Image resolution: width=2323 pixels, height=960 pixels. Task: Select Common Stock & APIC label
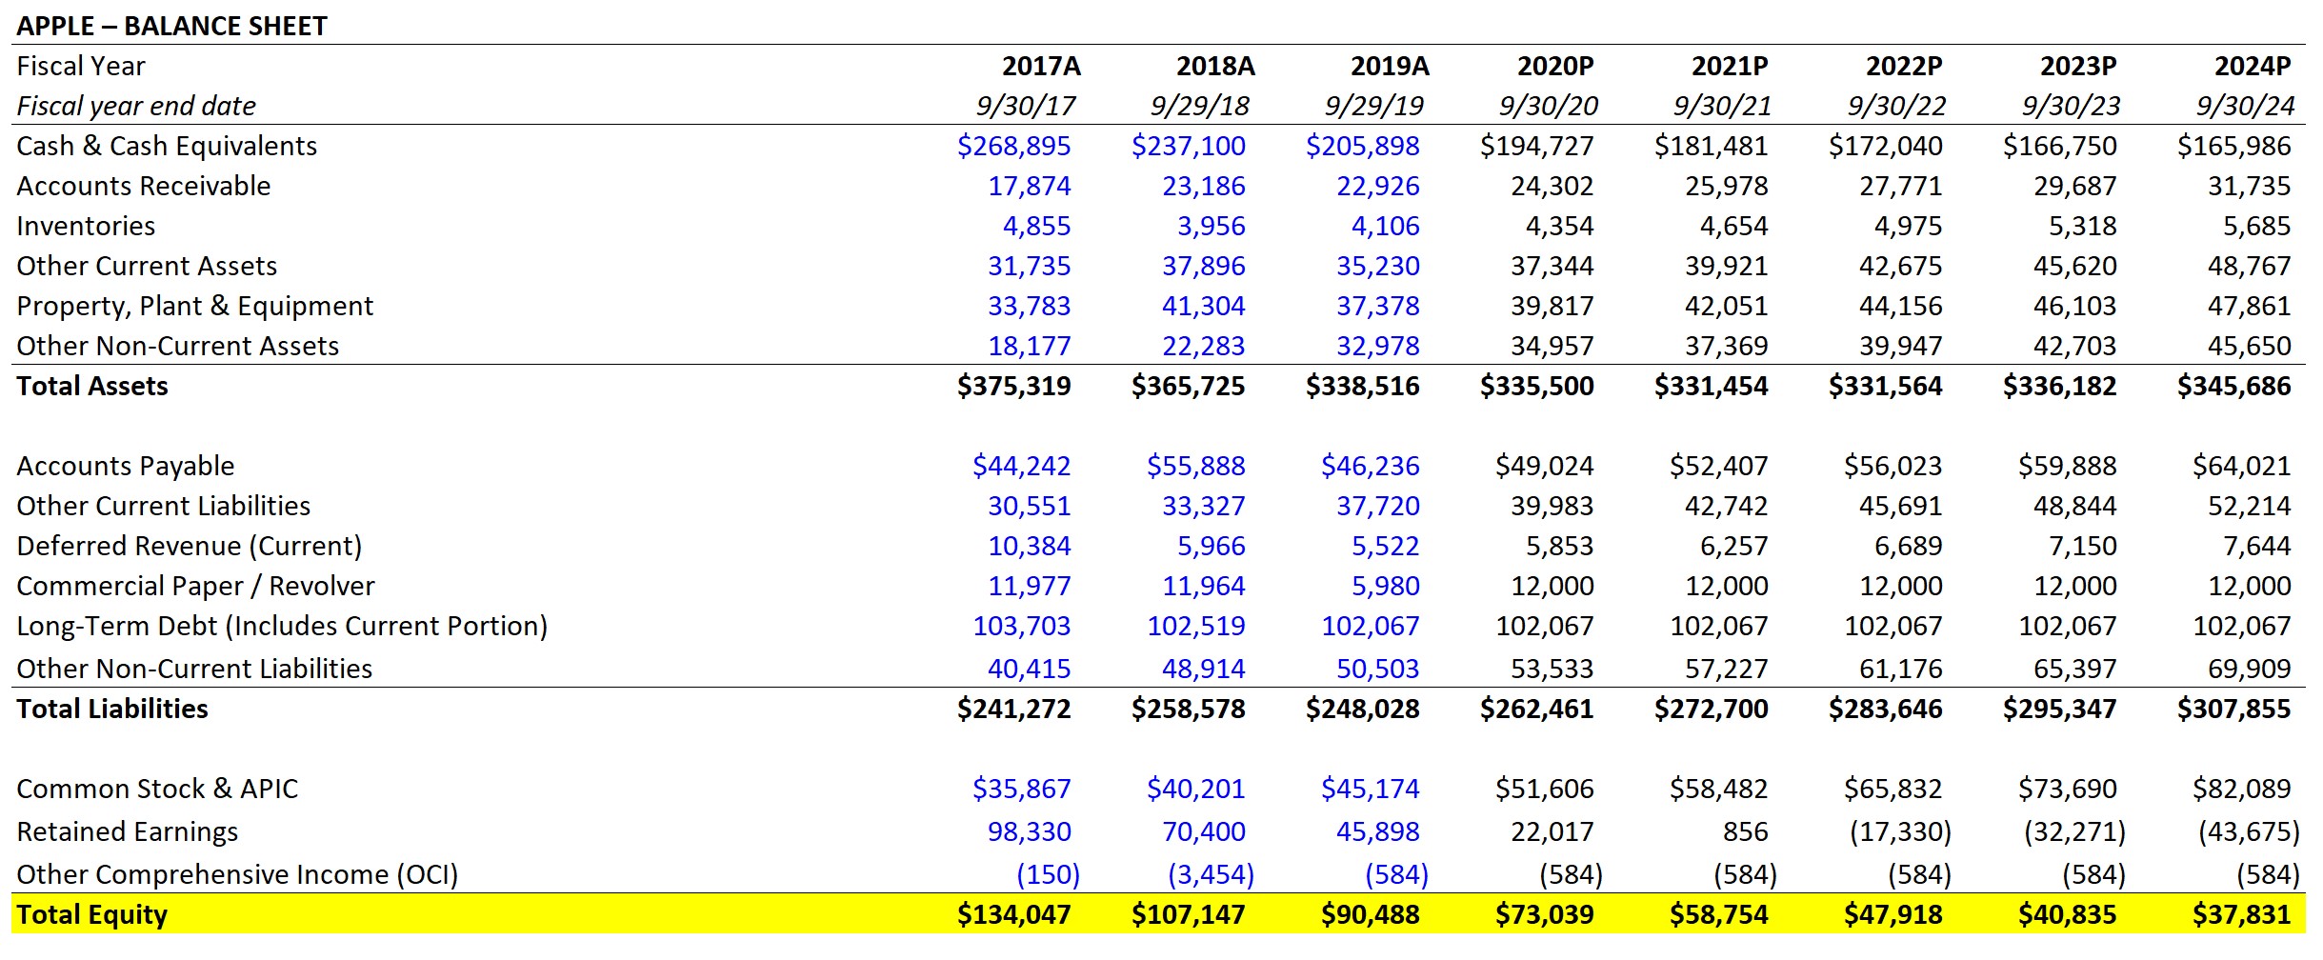pos(157,789)
